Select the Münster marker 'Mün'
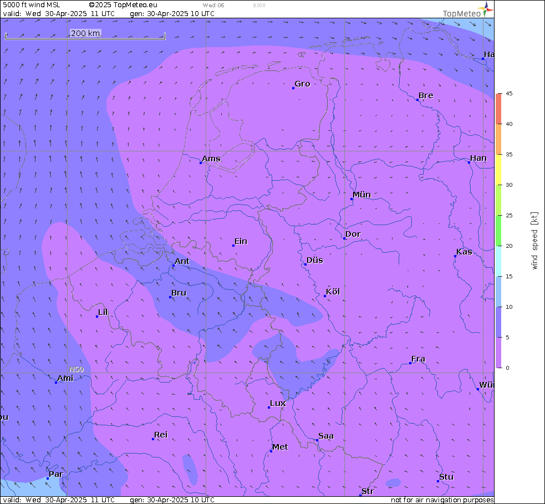Image resolution: width=545 pixels, height=504 pixels. tap(352, 199)
